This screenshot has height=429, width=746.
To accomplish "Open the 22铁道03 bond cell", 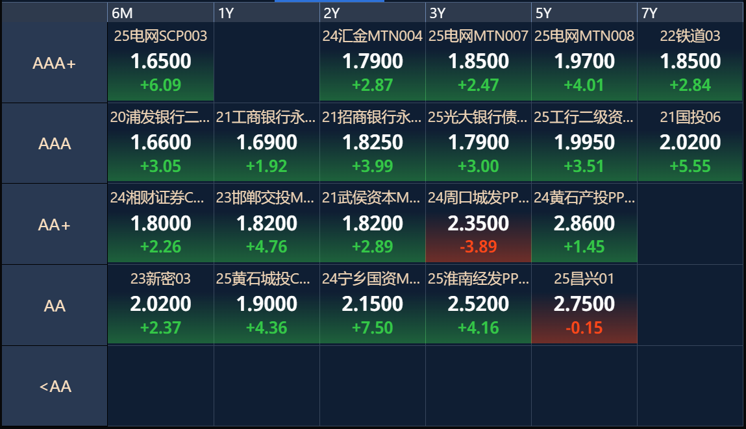I will pos(690,62).
